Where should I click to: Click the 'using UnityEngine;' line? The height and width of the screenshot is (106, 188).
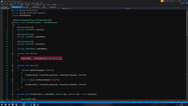click(x=22, y=15)
